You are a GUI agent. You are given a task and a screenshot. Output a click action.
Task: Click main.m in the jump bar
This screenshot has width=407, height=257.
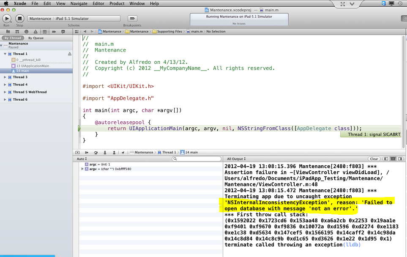(x=195, y=31)
